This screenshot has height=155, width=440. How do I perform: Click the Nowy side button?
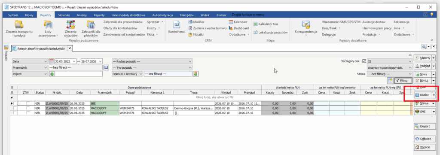click(x=423, y=74)
